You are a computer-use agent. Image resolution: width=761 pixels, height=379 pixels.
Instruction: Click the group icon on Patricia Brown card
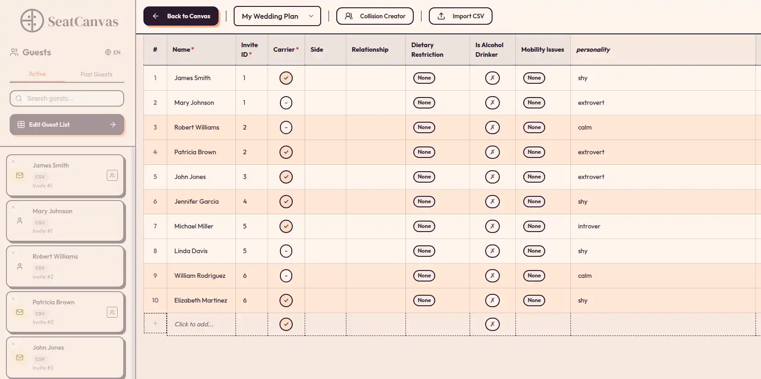(112, 312)
